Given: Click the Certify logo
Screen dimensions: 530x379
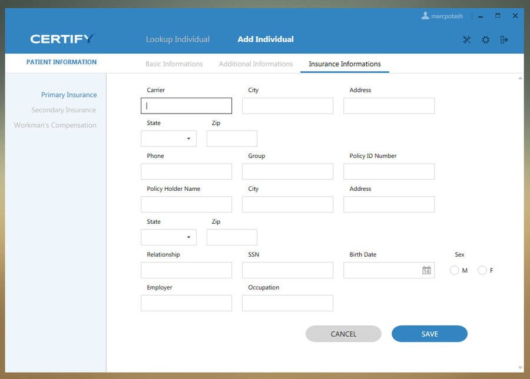Looking at the screenshot, I should tap(62, 39).
